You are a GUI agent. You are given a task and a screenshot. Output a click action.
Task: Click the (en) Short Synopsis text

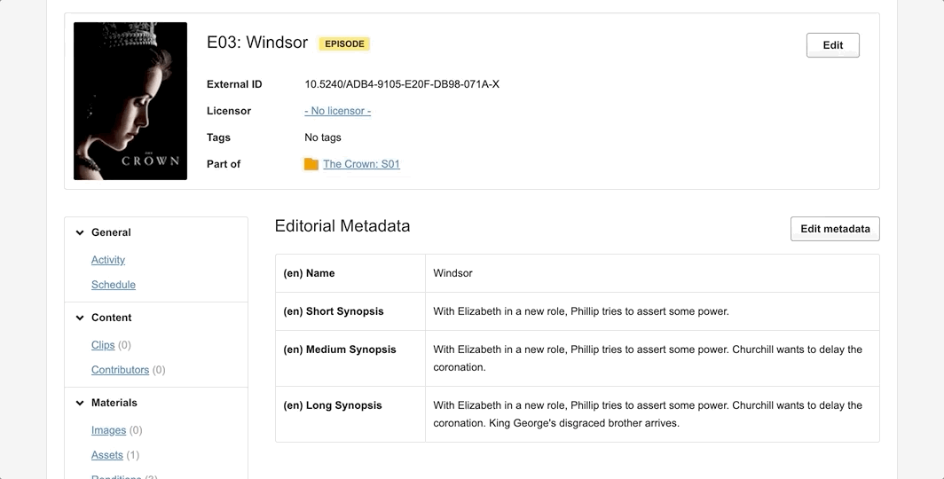580,311
